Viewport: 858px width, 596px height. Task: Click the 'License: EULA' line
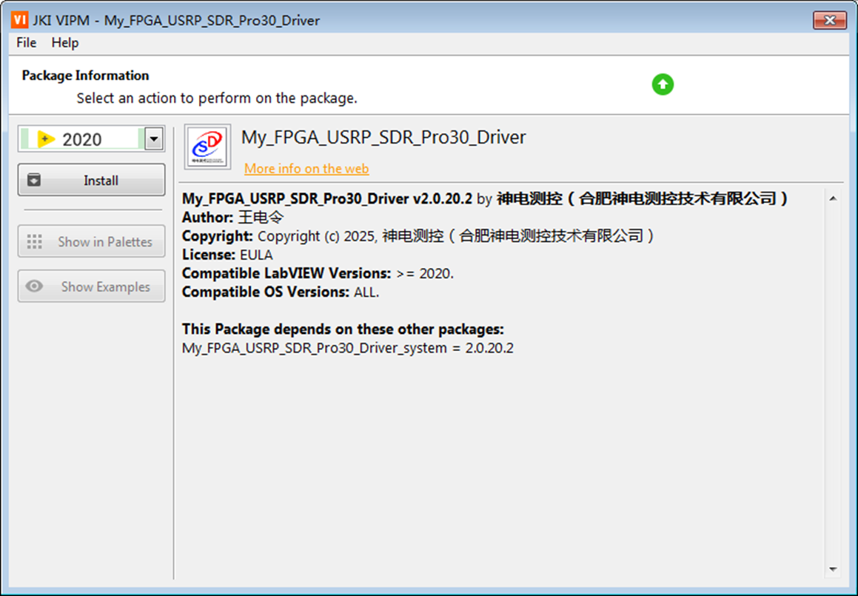(x=227, y=255)
